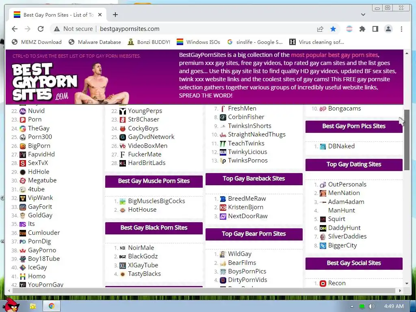Screen dimensions: 416x312
Task: Click the BiggerCity favicon icon
Action: (x=323, y=245)
